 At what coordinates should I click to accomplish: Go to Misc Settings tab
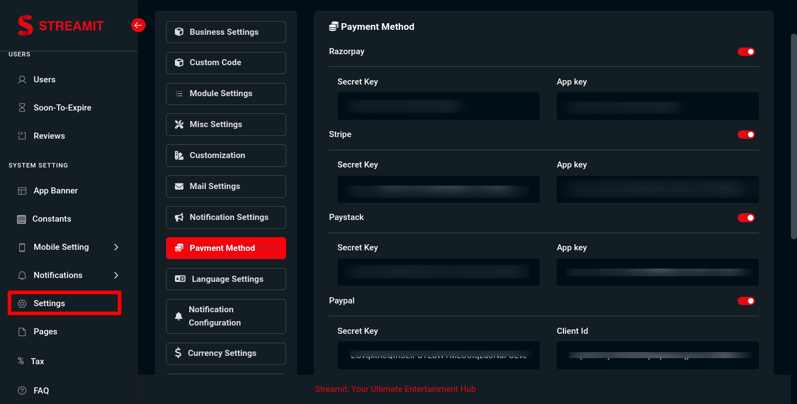(226, 124)
